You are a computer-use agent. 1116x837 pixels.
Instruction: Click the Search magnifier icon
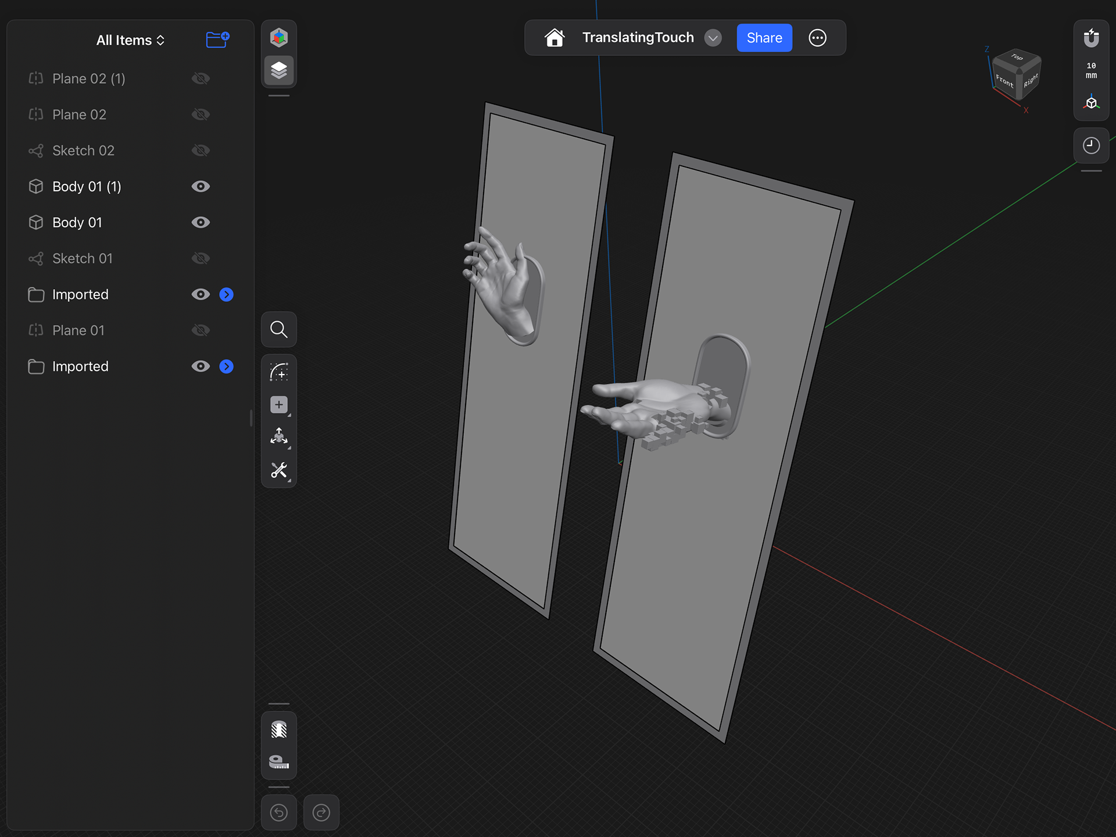pyautogui.click(x=279, y=330)
